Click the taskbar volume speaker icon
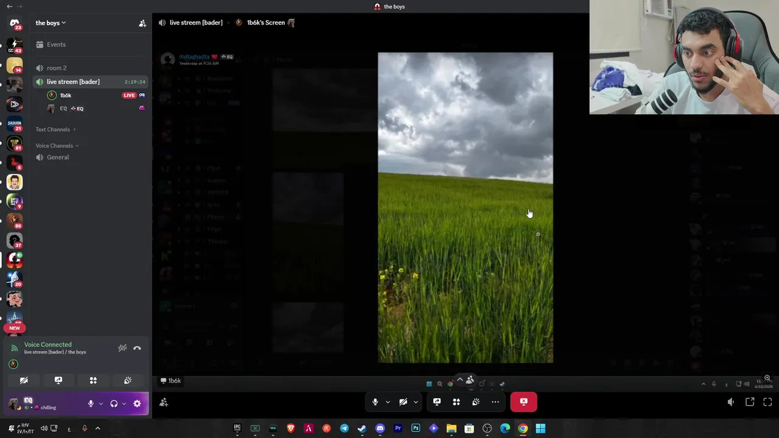779x438 pixels. point(44,428)
